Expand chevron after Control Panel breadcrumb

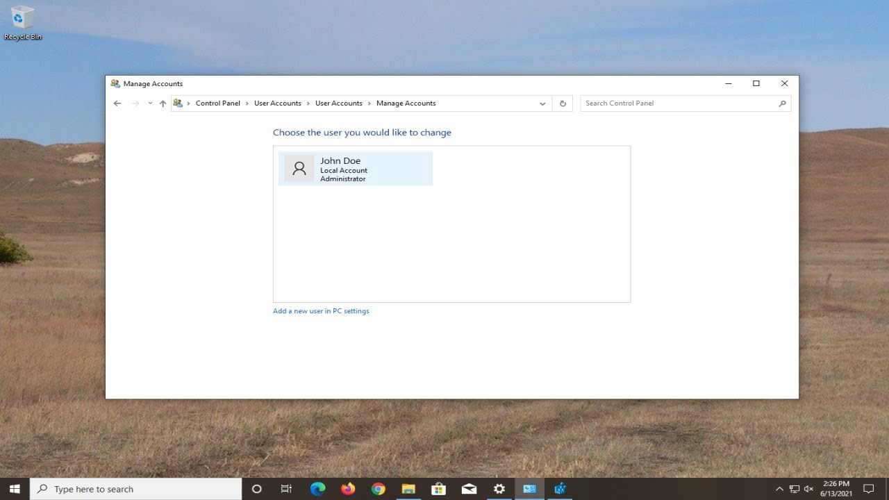pyautogui.click(x=247, y=103)
